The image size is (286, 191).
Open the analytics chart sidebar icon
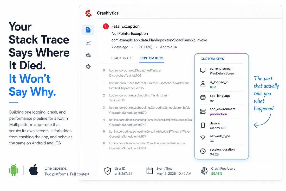[88, 42]
